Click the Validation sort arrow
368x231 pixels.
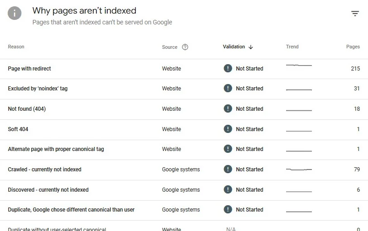pos(251,47)
